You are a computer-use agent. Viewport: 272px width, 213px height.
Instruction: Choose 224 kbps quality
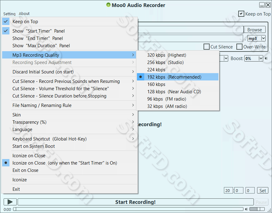(x=178, y=70)
